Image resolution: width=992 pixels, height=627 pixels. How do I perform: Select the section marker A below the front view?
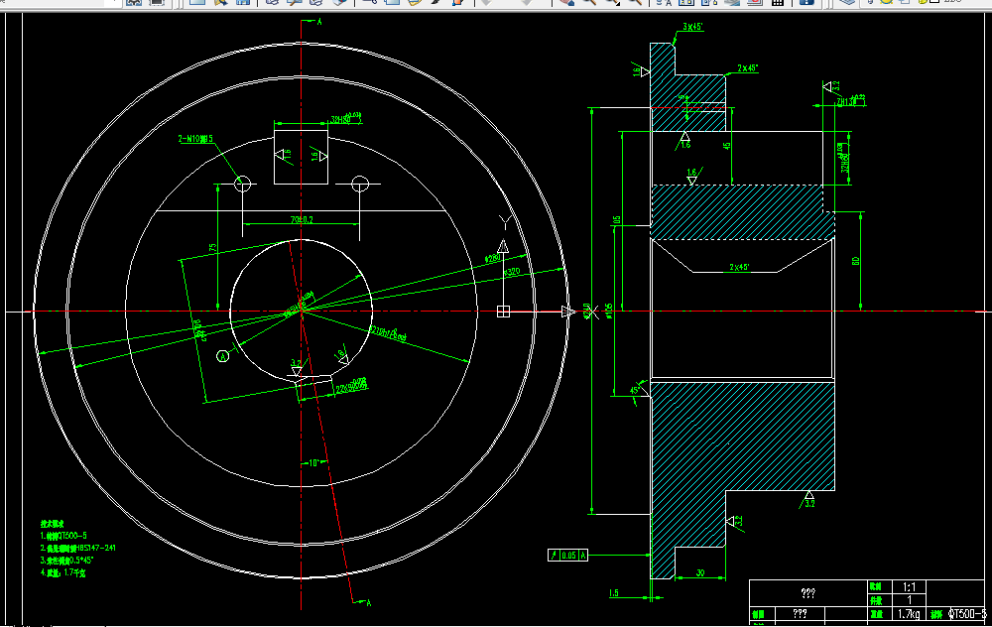pos(369,603)
